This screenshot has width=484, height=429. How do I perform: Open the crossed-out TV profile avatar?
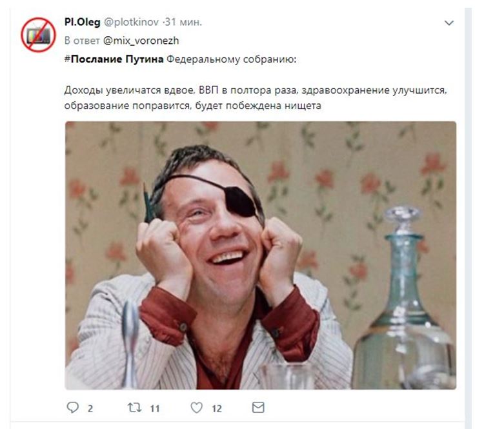pyautogui.click(x=38, y=35)
